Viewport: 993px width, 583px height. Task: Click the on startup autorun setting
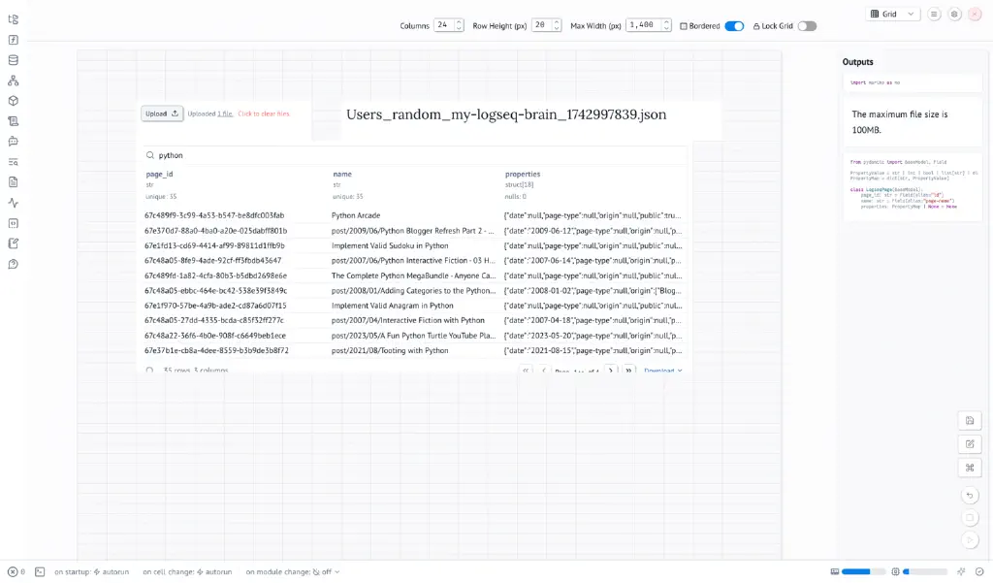(x=92, y=571)
